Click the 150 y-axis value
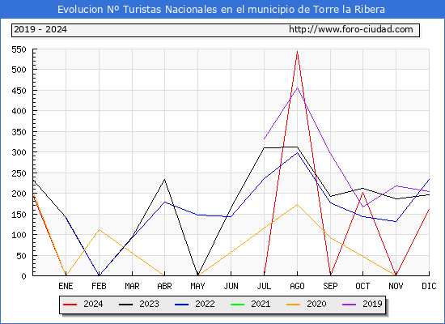 click(19, 215)
